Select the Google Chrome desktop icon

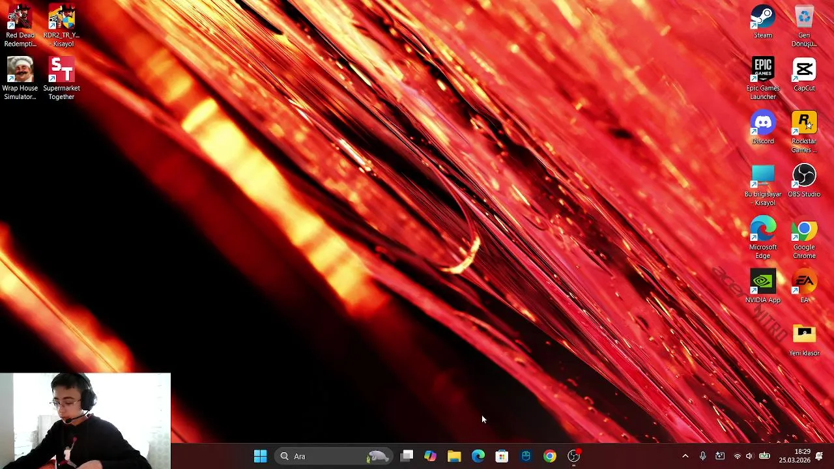tap(804, 238)
